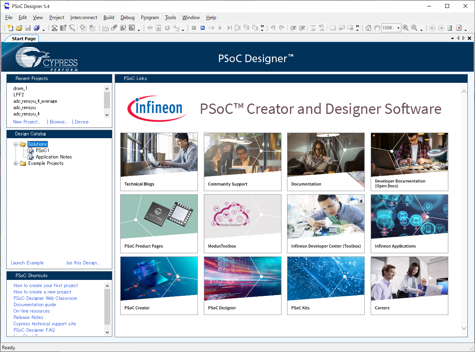Open the active documents list arrow near Start Page

click(452, 39)
